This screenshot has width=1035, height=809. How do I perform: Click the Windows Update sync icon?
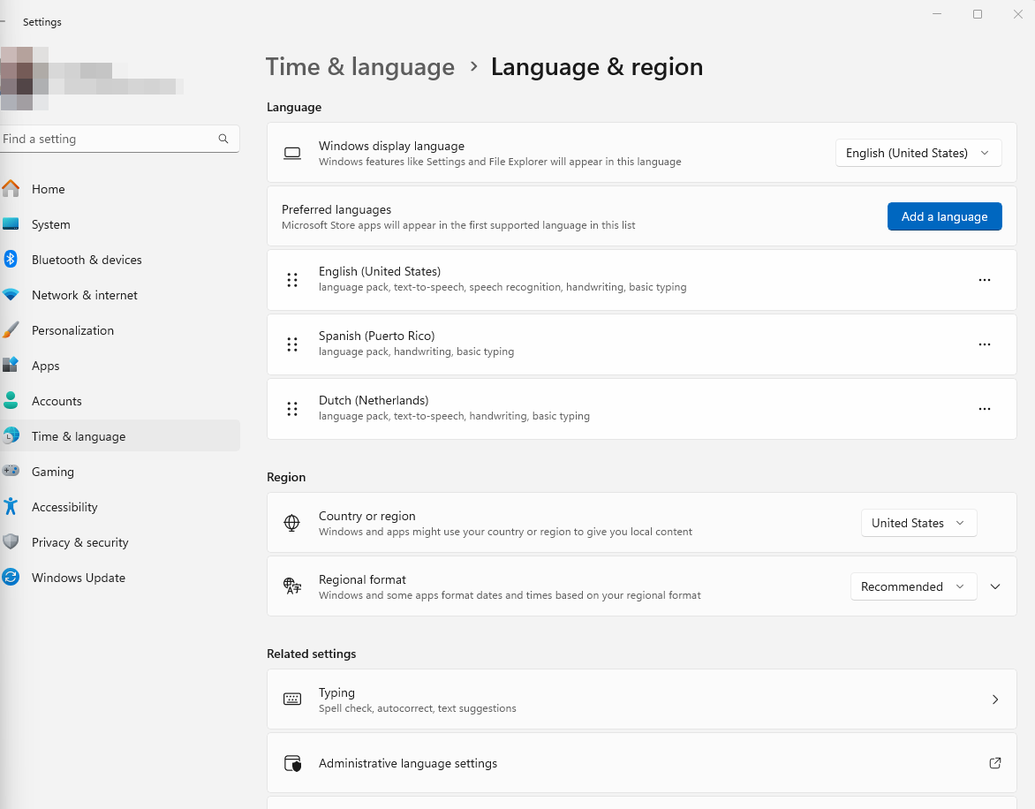(x=11, y=578)
